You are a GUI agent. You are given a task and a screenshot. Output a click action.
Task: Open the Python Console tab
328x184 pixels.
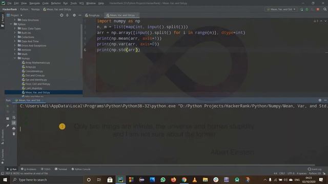point(81,169)
